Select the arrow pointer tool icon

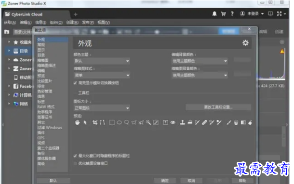[x=85, y=122]
